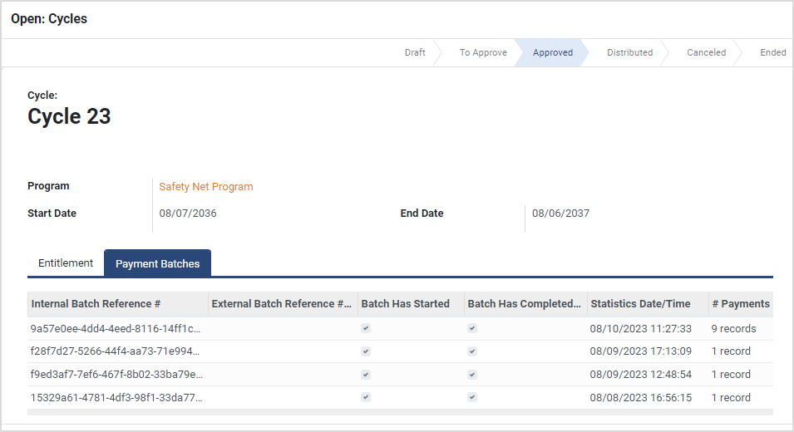This screenshot has height=432, width=794.
Task: Toggle Batch Has Completed for batch f28f7d27
Action: pos(472,351)
